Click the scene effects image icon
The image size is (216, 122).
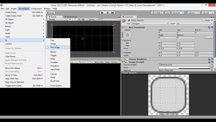pos(83,19)
